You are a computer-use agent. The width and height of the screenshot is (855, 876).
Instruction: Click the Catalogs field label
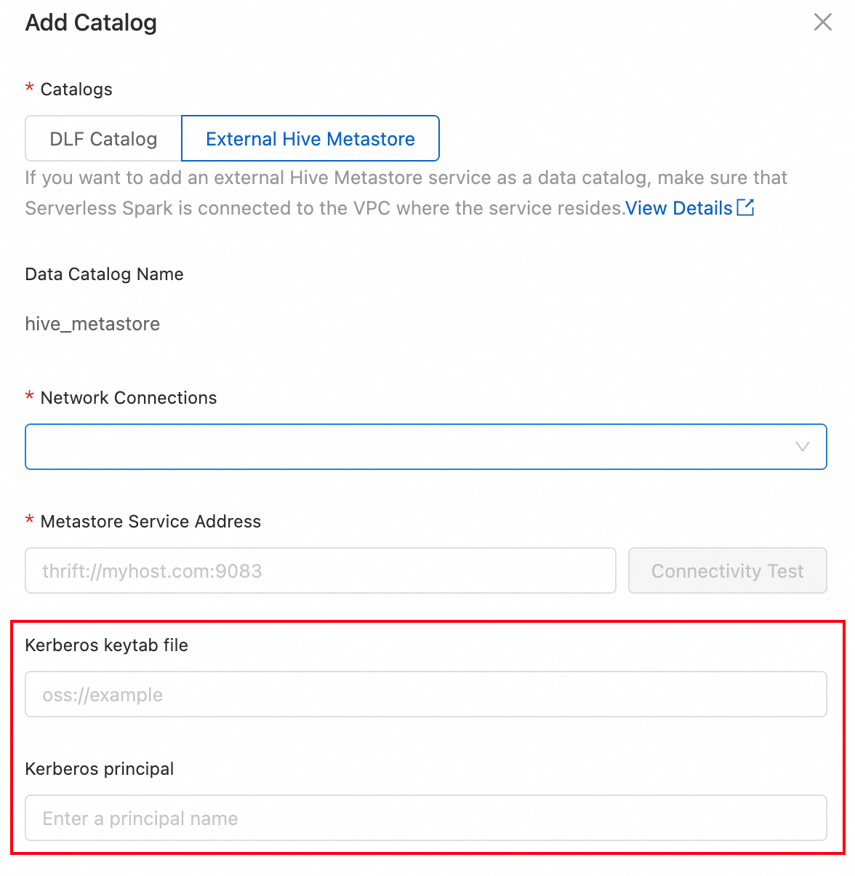(76, 89)
